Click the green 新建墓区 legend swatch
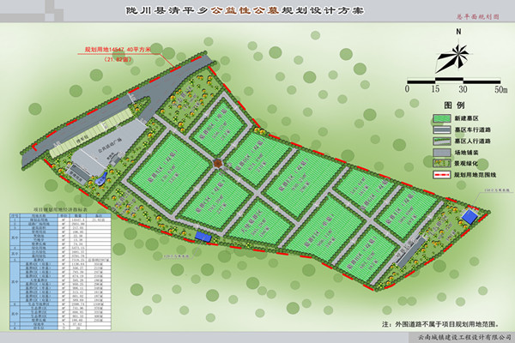 click(x=442, y=118)
